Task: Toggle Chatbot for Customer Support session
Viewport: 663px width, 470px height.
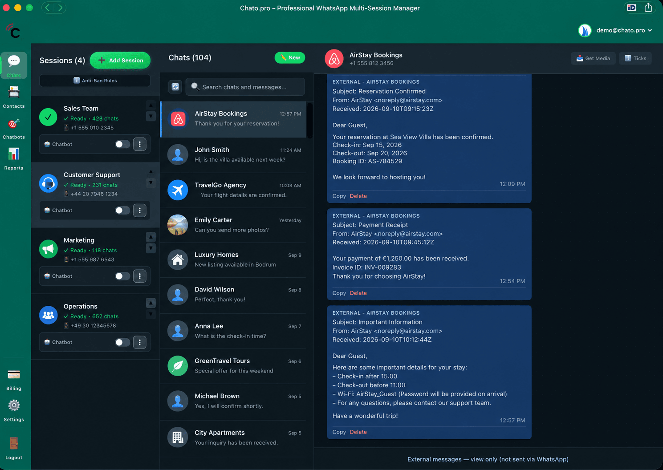Action: tap(122, 211)
